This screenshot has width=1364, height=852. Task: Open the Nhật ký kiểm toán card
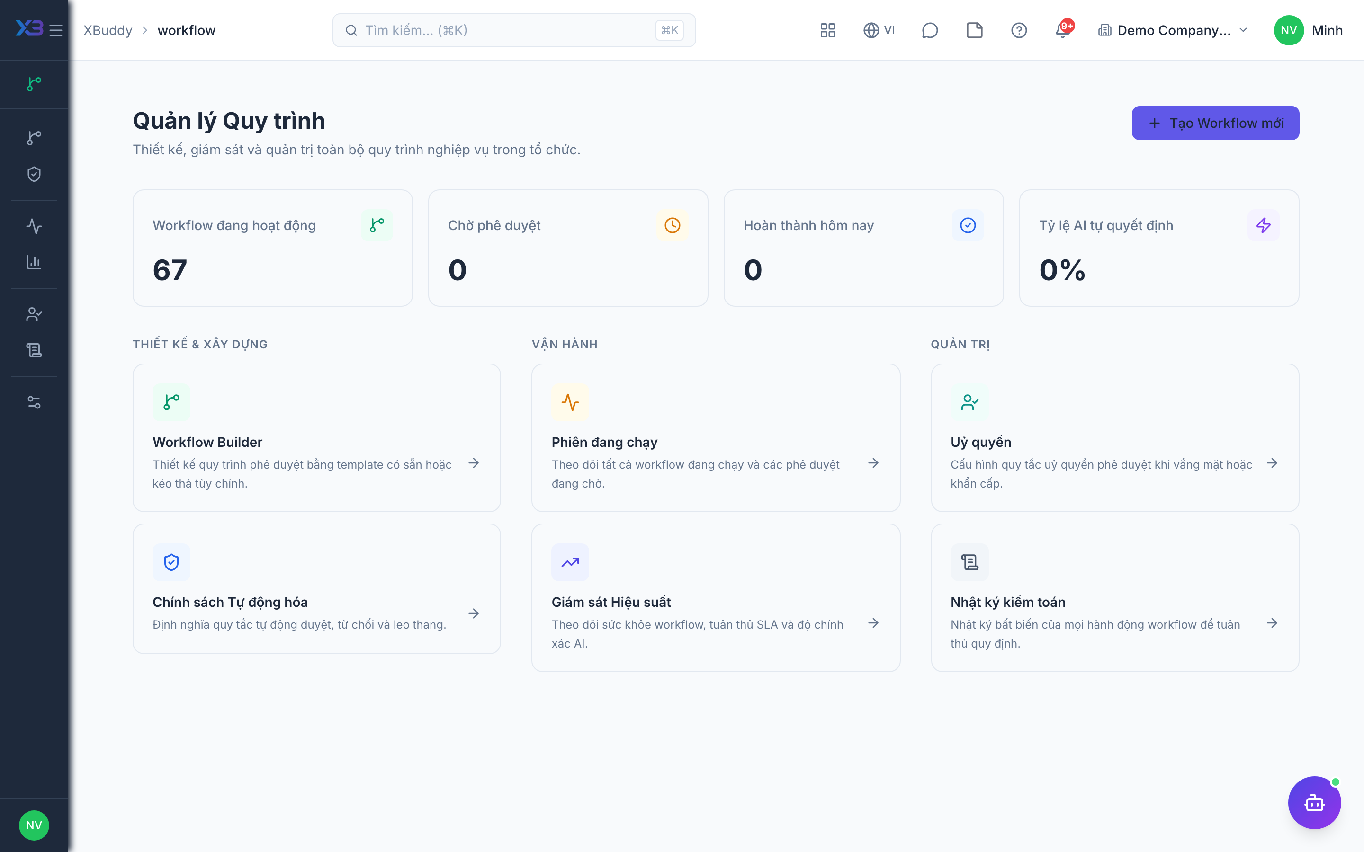point(1115,597)
